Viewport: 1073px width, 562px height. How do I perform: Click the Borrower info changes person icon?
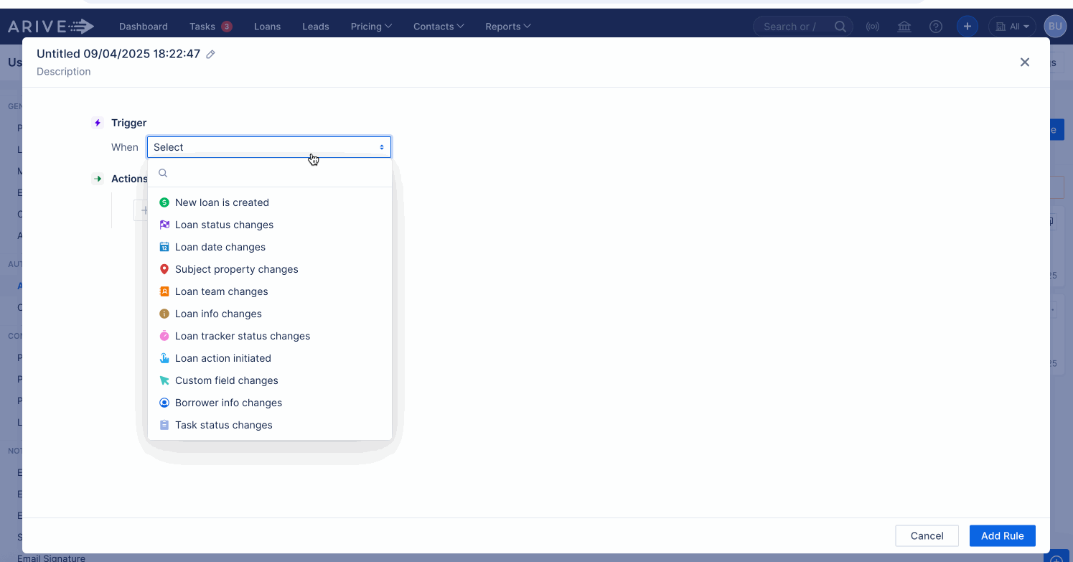click(164, 403)
